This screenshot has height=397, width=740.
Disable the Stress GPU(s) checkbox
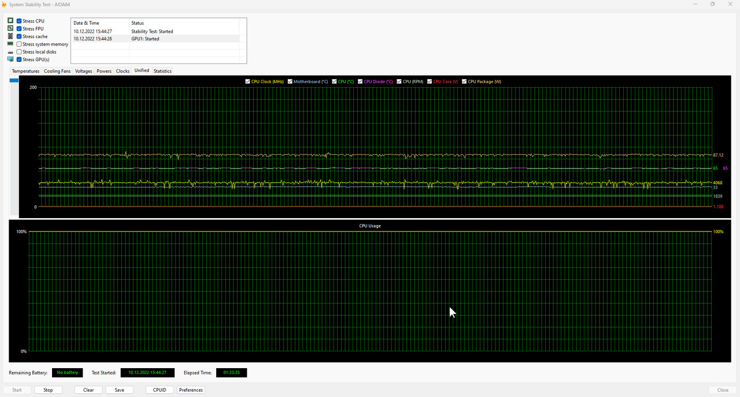[19, 59]
